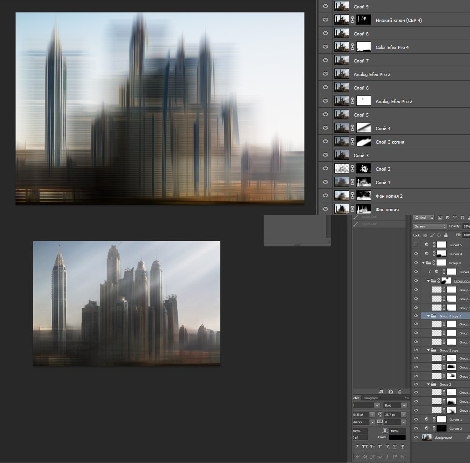Click the camera icon to create new snapshot
The width and height of the screenshot is (470, 463).
coord(391,392)
